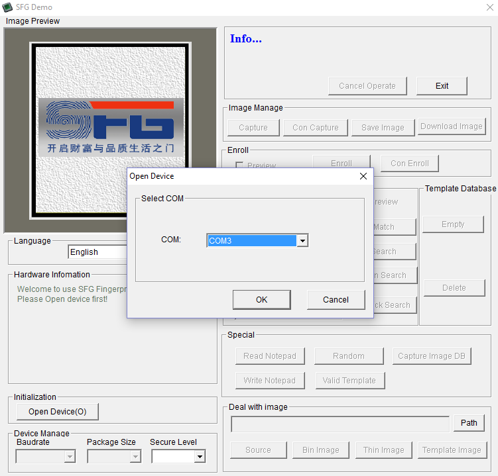
Task: Click the SFG logo preview image
Action: (x=111, y=129)
